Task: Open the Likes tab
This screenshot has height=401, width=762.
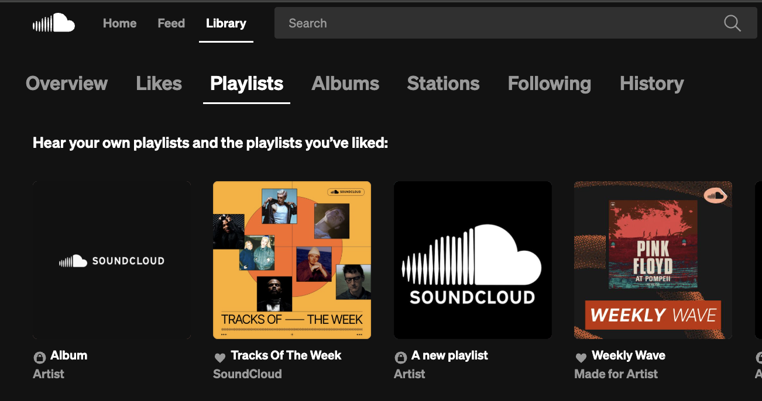Action: point(159,84)
